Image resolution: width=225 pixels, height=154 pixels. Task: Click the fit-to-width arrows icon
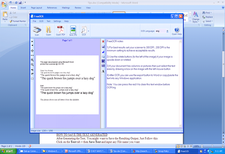[32, 55]
